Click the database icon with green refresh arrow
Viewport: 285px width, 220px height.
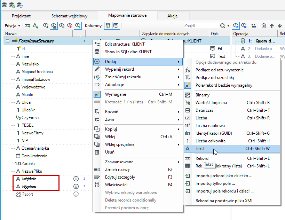pos(12,5)
